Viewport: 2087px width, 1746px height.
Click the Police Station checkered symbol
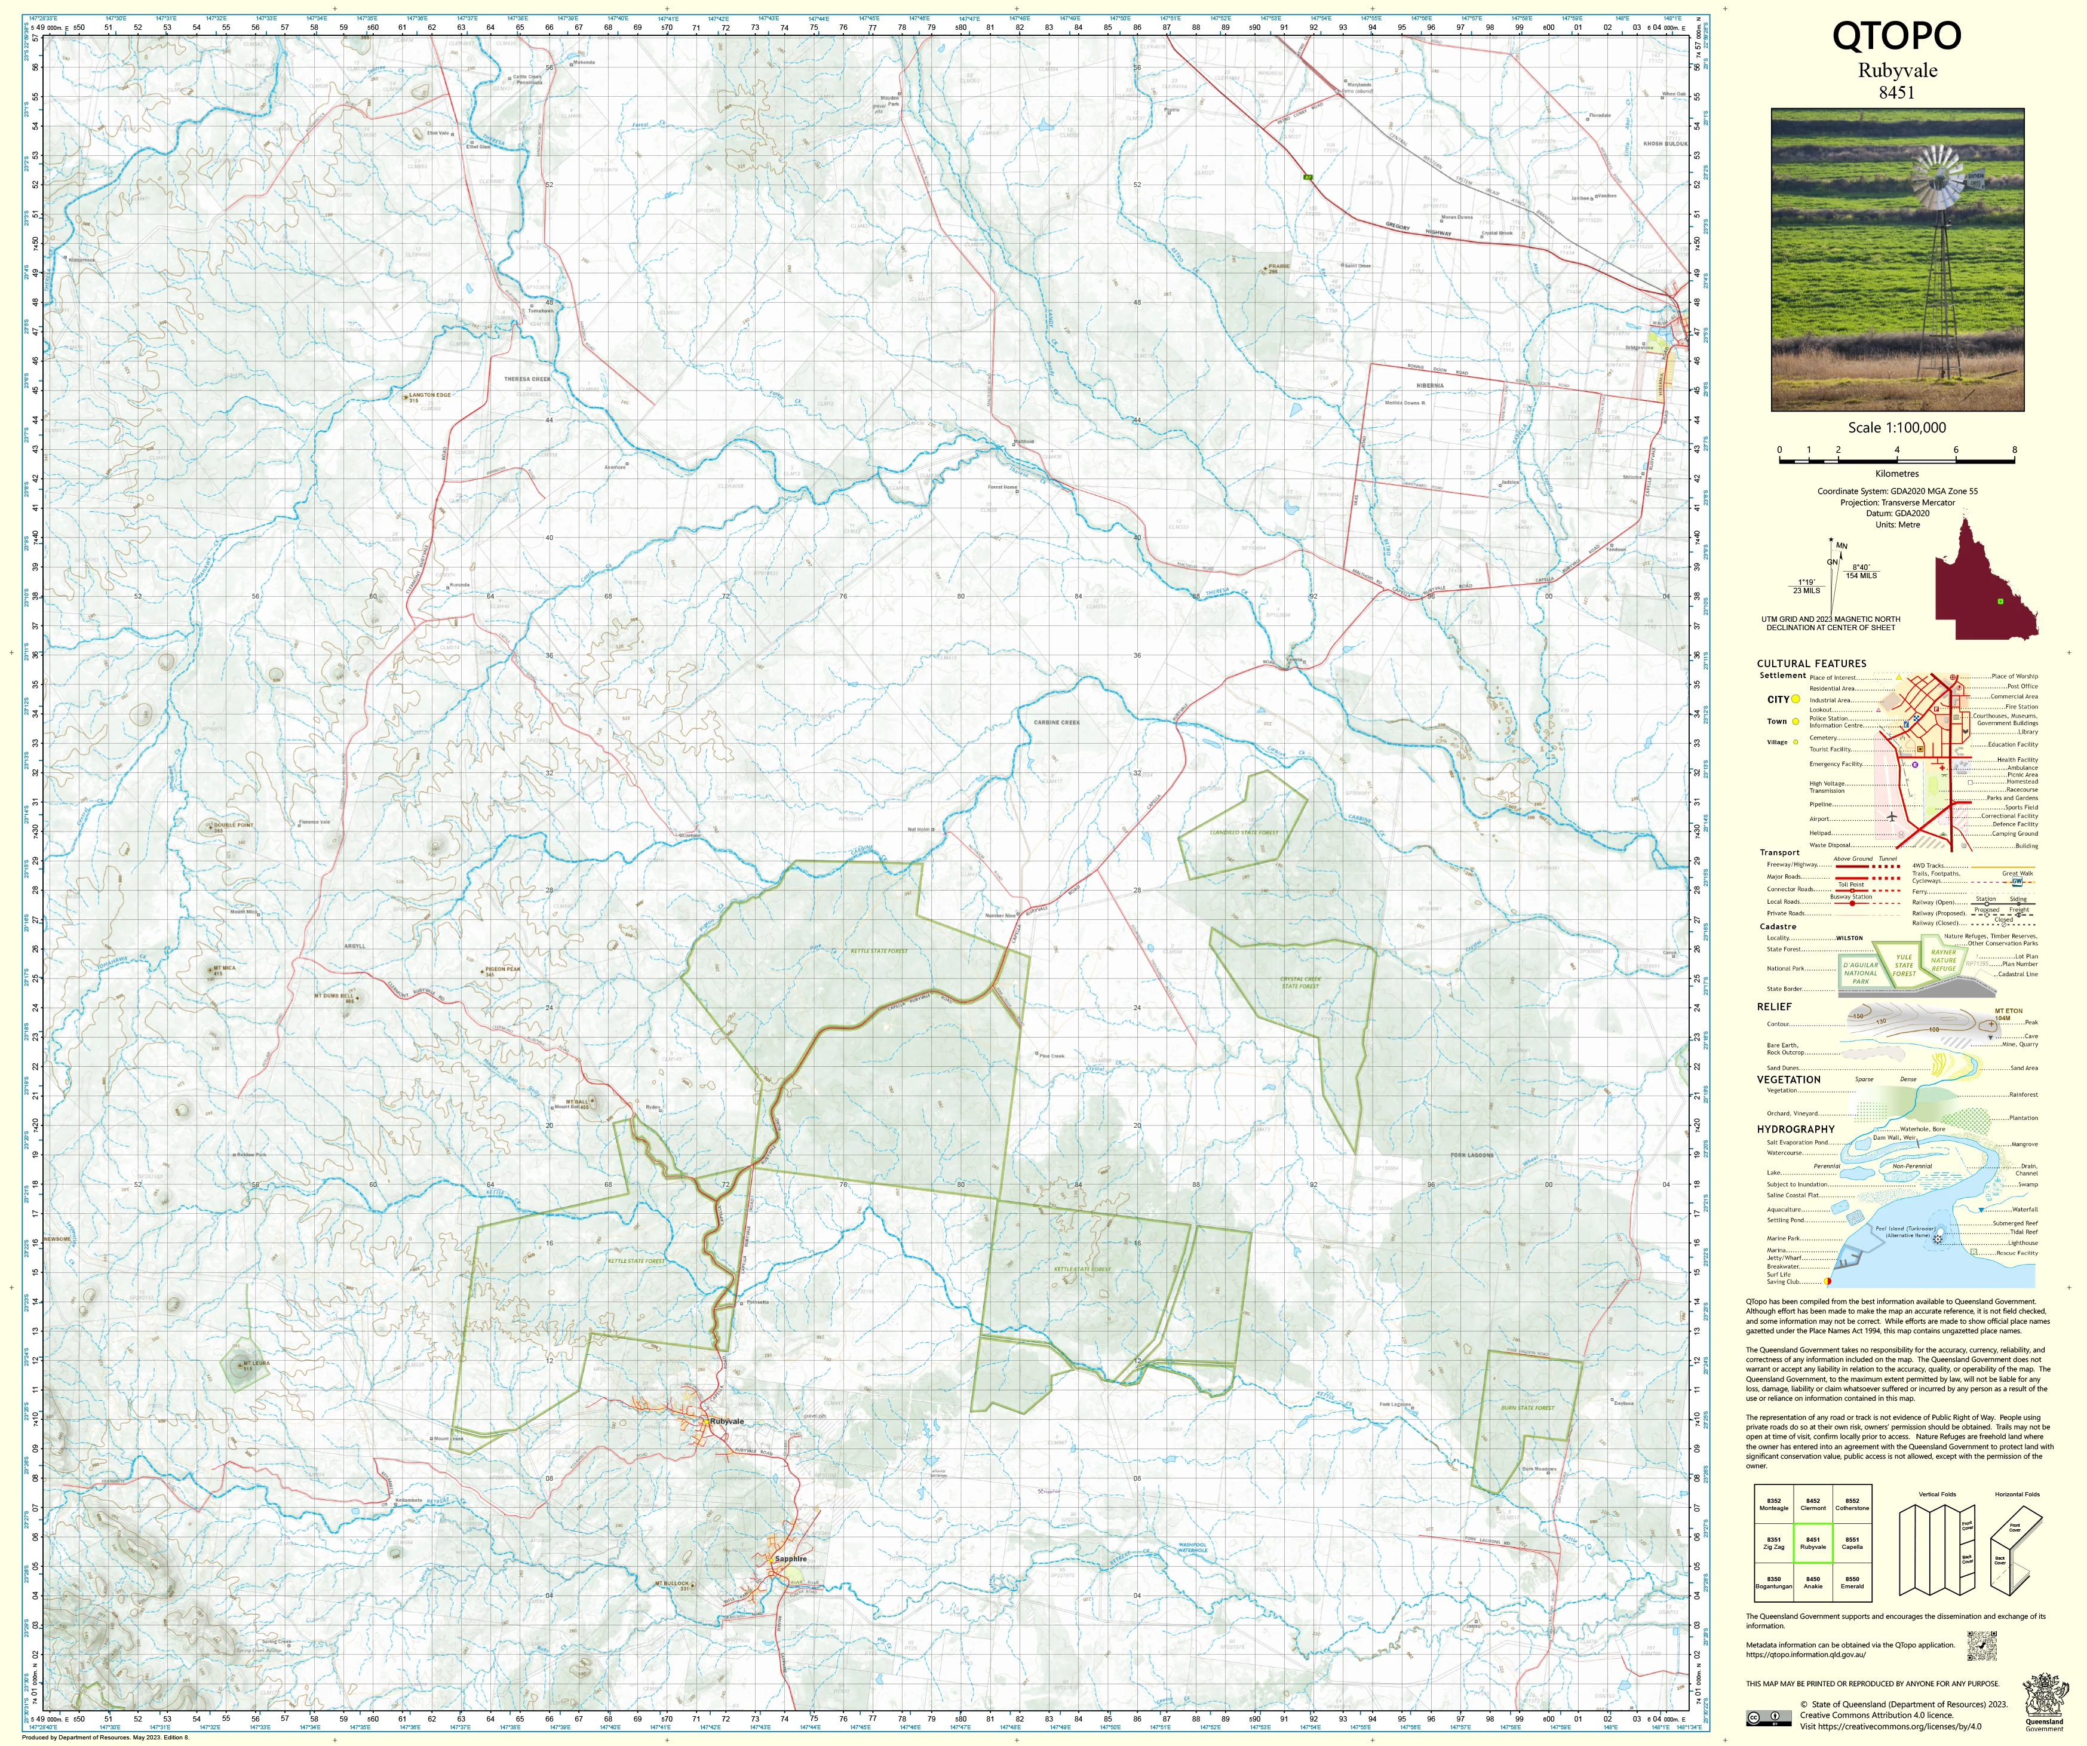[x=1917, y=719]
